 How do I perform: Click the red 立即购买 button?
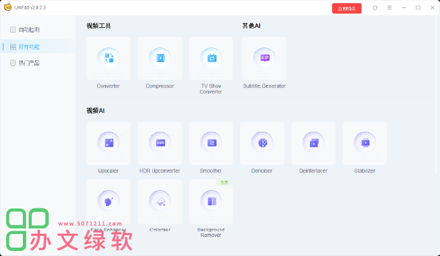[x=347, y=8]
